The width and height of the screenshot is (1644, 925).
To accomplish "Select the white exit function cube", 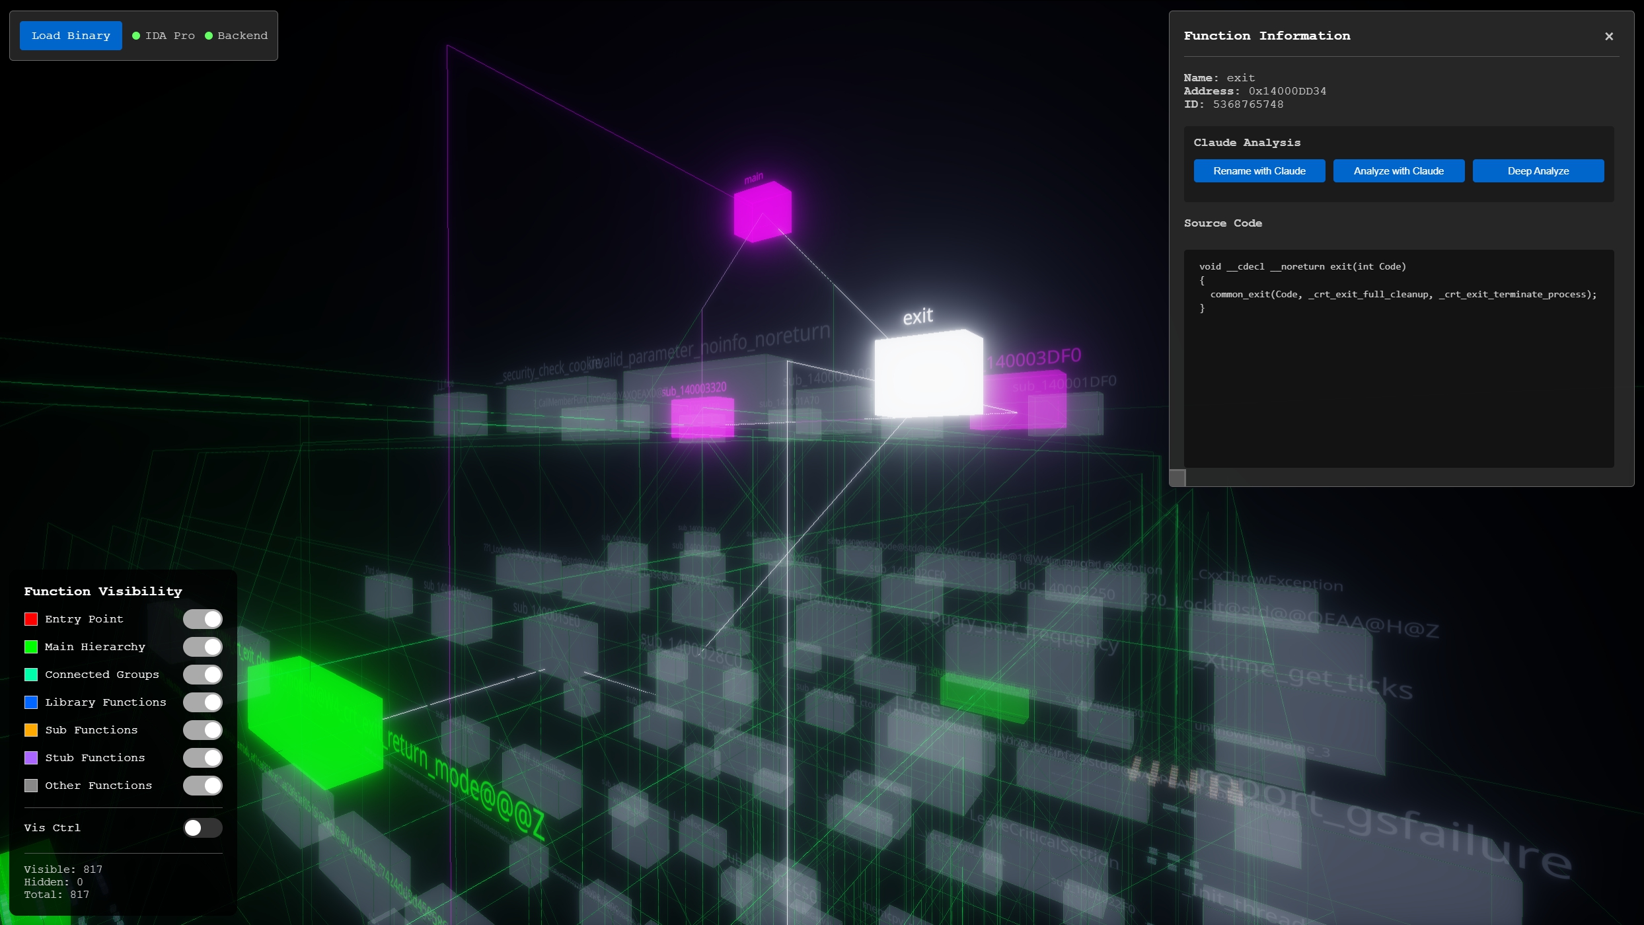I will (928, 374).
